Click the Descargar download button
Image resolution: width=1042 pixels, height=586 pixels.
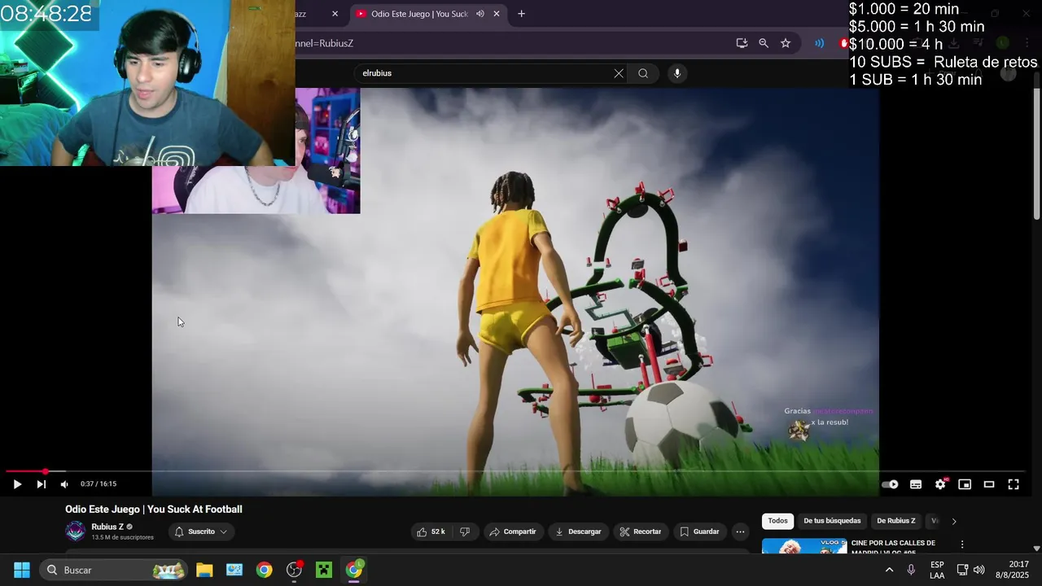[578, 531]
